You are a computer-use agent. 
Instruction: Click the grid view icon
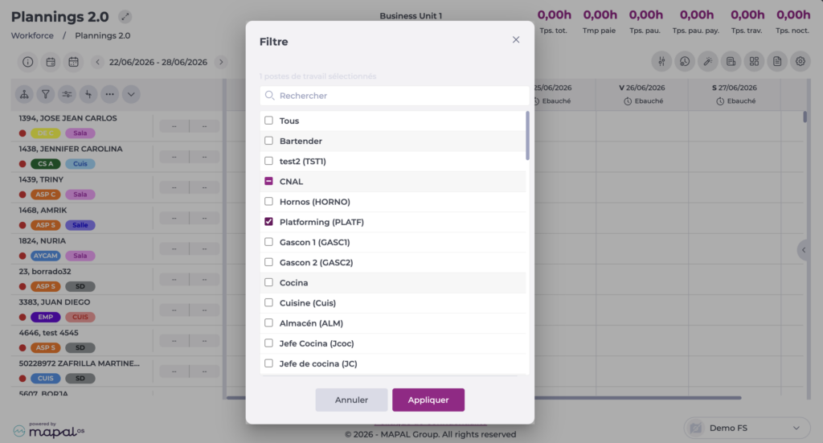click(754, 61)
